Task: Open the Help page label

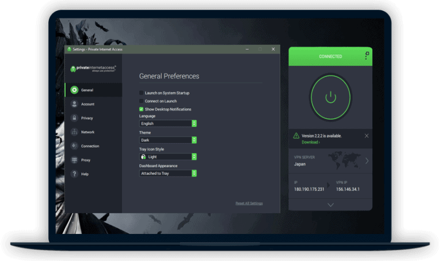Action: [85, 174]
